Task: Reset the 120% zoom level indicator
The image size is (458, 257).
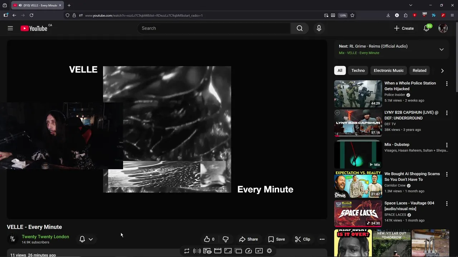Action: (x=343, y=15)
